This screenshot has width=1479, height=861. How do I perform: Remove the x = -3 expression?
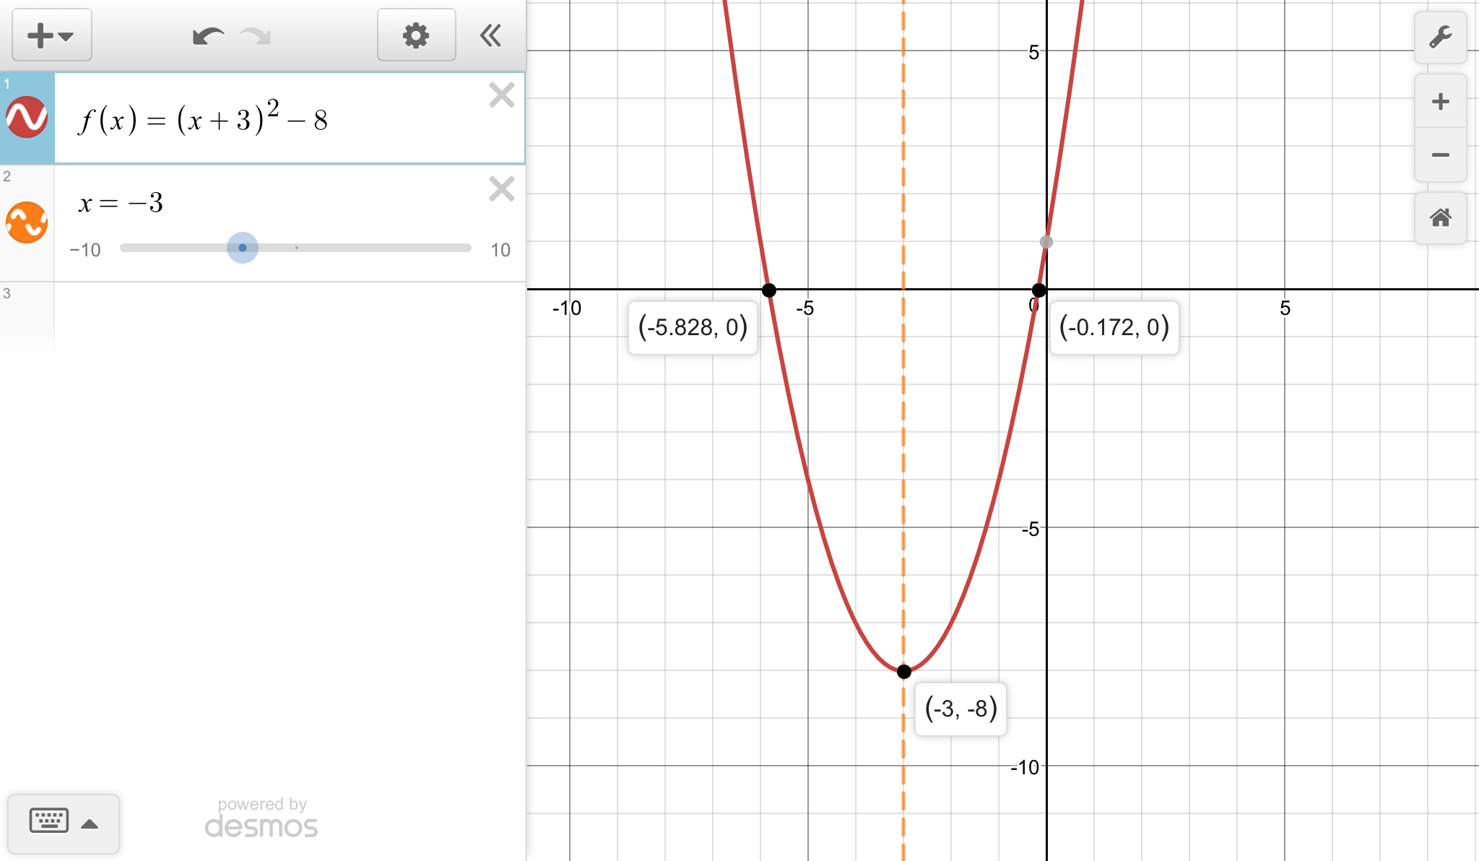coord(501,189)
